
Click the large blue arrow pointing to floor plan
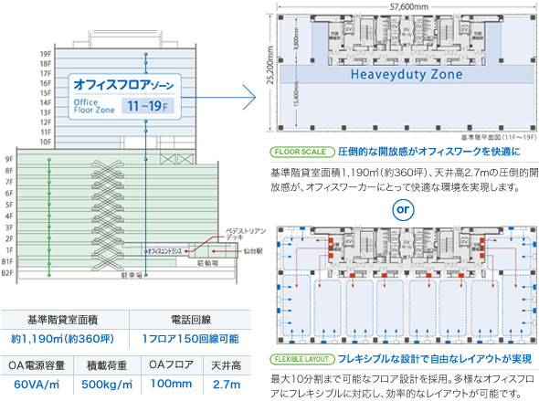219,97
